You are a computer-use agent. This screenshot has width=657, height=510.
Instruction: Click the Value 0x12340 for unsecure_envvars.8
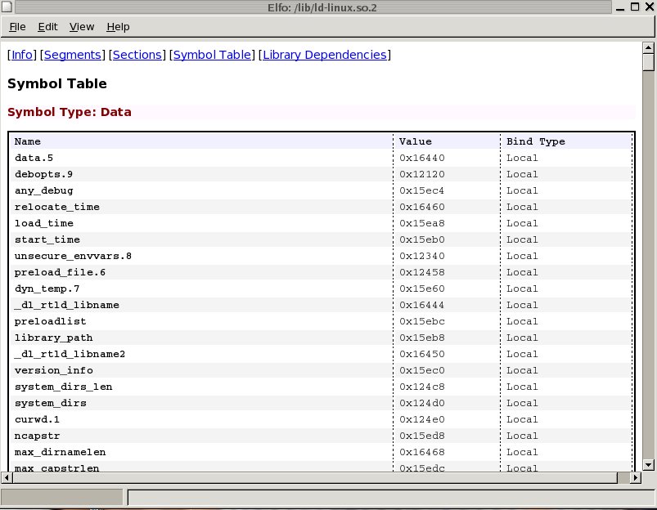[x=421, y=256]
